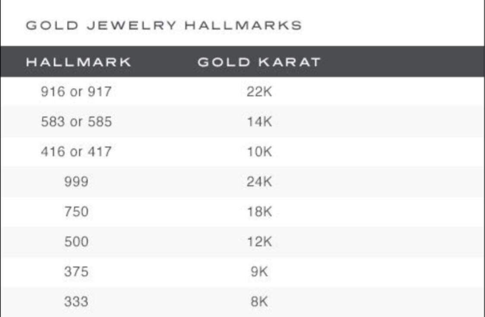Select the 10K karat value
This screenshot has height=317, width=485.
click(x=259, y=152)
